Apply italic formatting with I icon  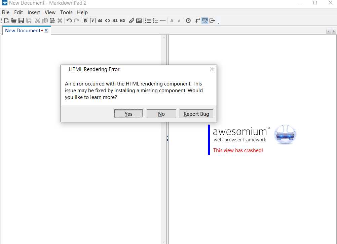click(x=92, y=21)
